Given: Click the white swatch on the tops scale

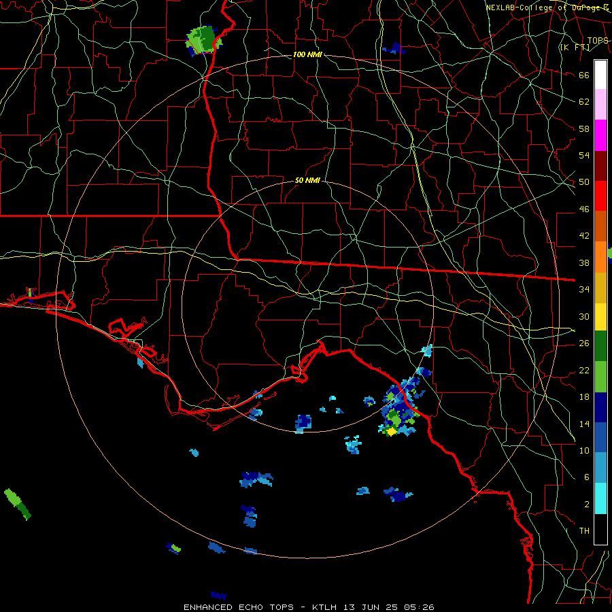Looking at the screenshot, I should click(600, 75).
